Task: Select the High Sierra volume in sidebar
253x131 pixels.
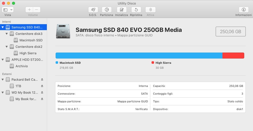Action: (23, 53)
